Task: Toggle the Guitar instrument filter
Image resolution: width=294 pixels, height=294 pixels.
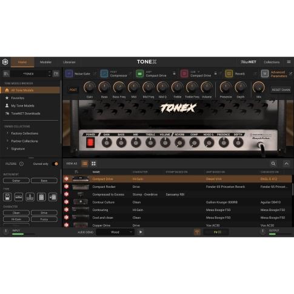Action: 16,181
